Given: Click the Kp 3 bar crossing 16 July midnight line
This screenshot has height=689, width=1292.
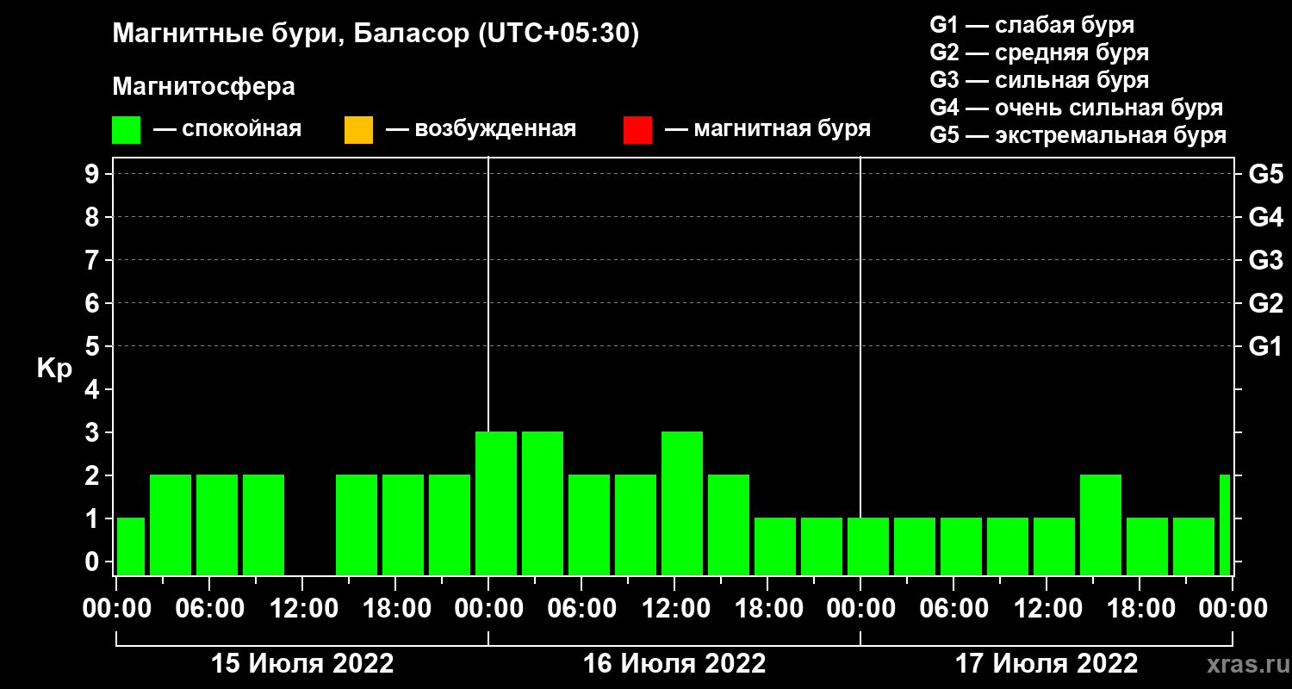Looking at the screenshot, I should [496, 504].
